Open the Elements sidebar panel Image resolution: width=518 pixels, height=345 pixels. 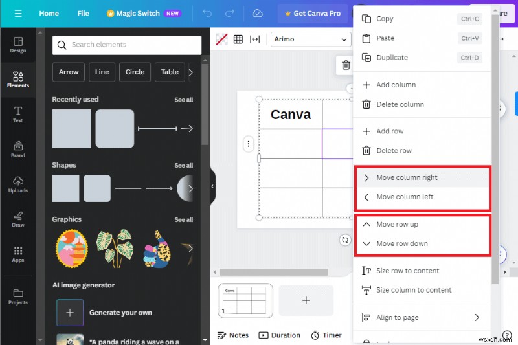[18, 80]
